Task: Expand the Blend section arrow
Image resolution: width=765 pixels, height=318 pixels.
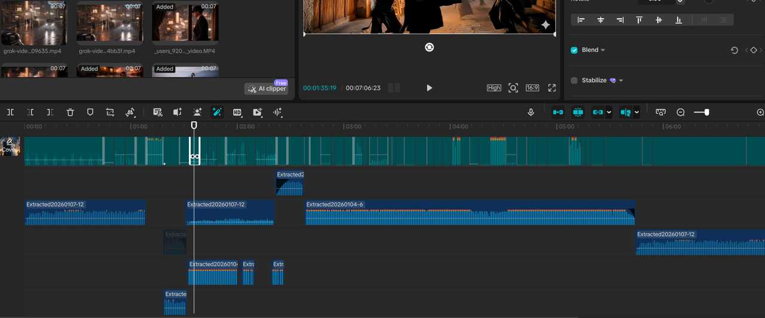Action: click(603, 50)
